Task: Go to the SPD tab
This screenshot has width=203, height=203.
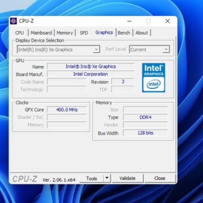Action: click(x=84, y=33)
